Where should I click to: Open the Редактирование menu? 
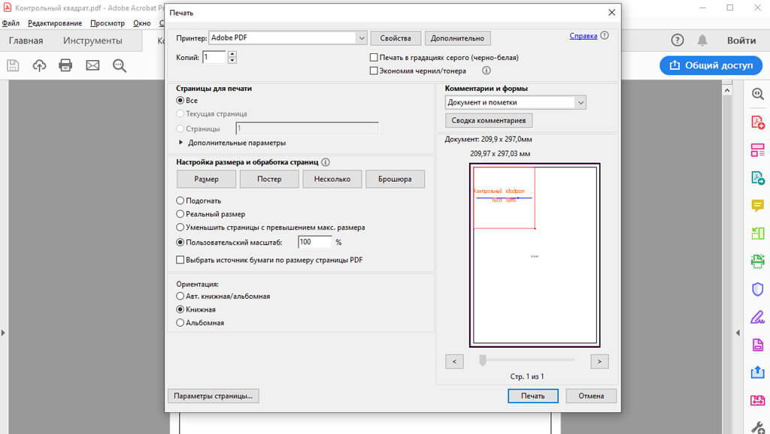pyautogui.click(x=55, y=23)
